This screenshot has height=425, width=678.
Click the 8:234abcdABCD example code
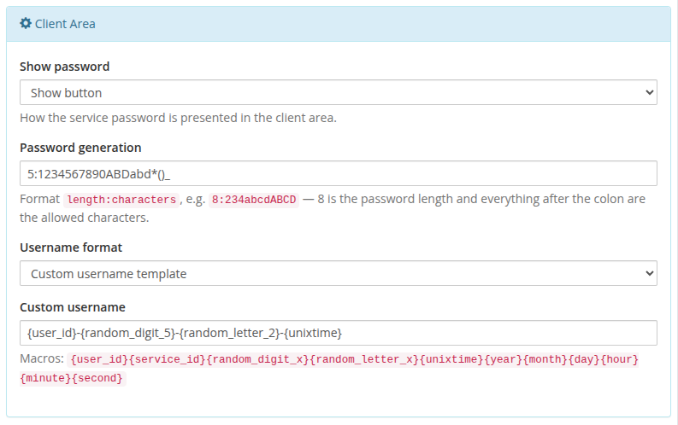[x=254, y=200]
